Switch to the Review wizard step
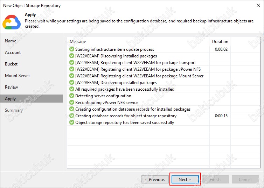The image size is (264, 188). [12, 87]
